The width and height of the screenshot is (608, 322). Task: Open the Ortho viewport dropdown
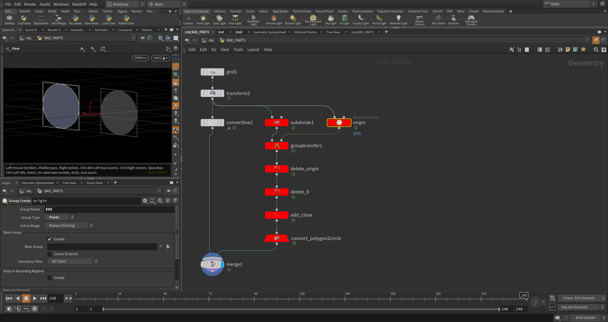click(140, 58)
